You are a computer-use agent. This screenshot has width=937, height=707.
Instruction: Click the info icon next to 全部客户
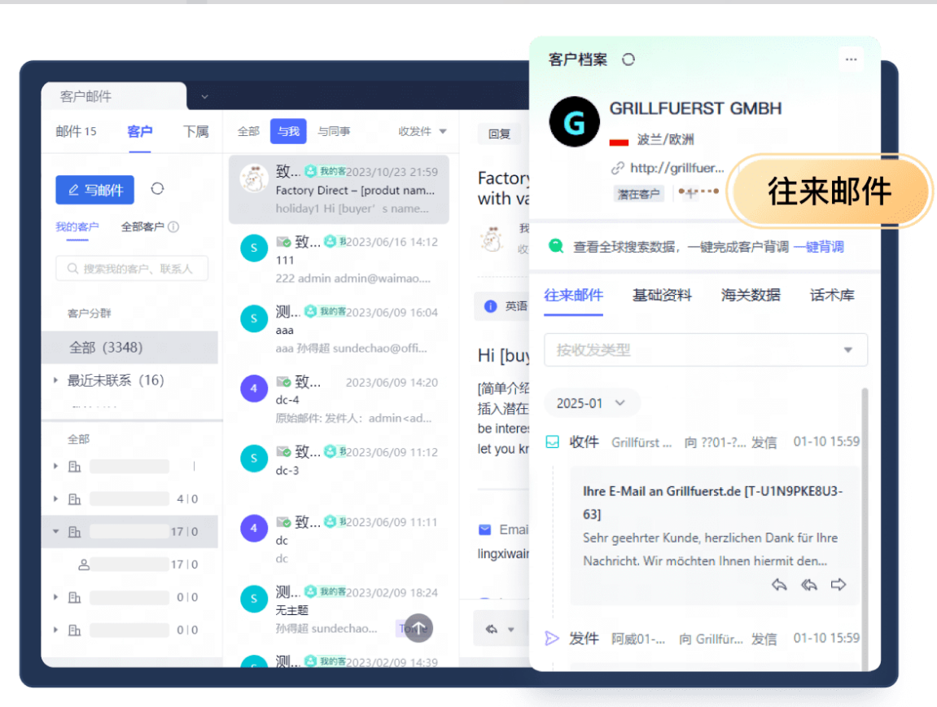[x=173, y=226]
